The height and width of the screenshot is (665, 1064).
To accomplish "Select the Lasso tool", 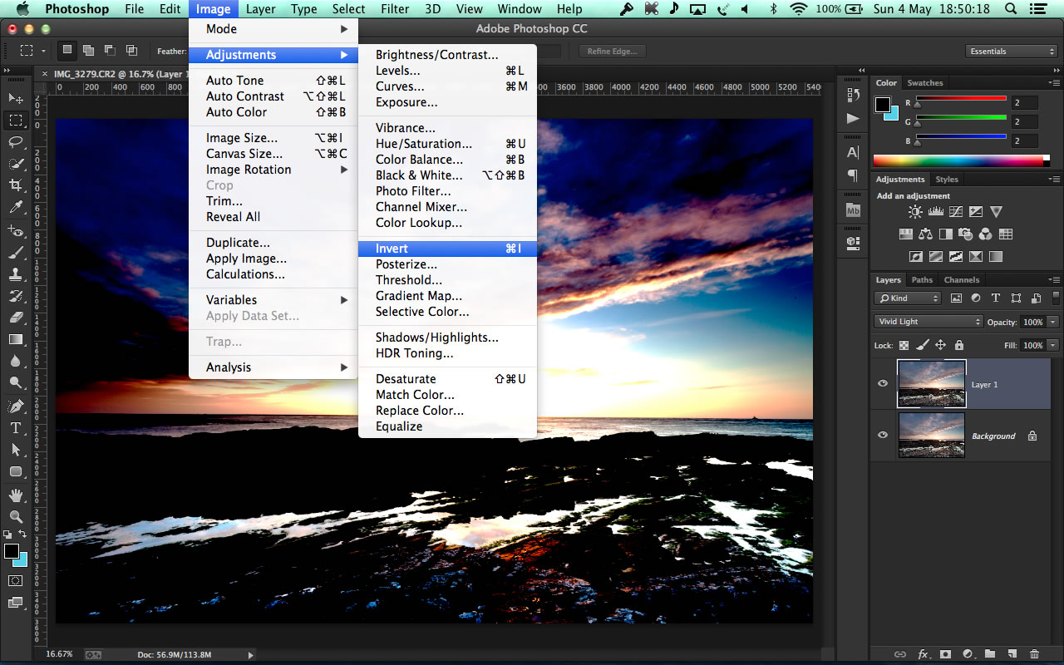I will (16, 141).
